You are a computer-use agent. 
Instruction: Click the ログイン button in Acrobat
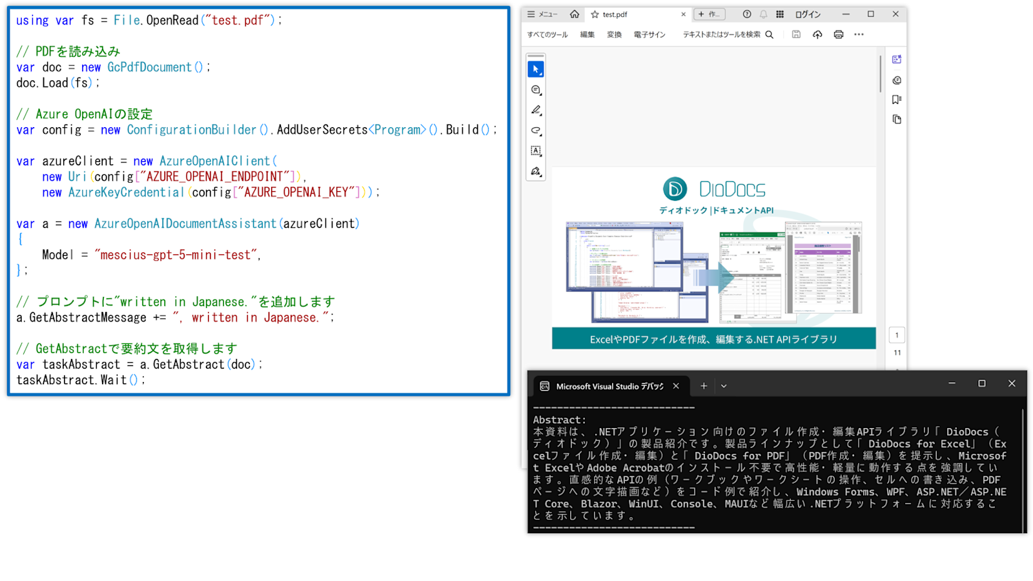pos(808,14)
